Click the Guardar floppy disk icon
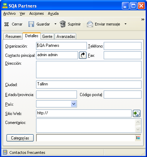The height and width of the screenshot is (157, 147). point(31,24)
